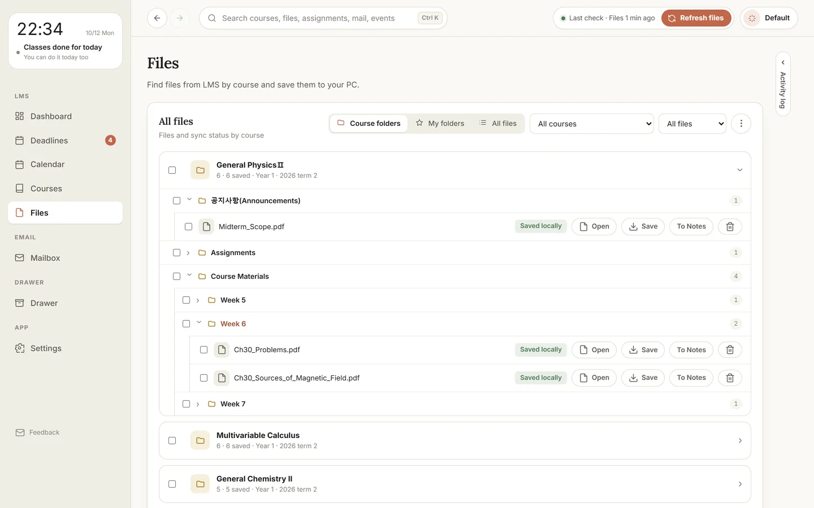Check the Ch30_Problems.pdf checkbox
Image resolution: width=814 pixels, height=508 pixels.
(203, 350)
